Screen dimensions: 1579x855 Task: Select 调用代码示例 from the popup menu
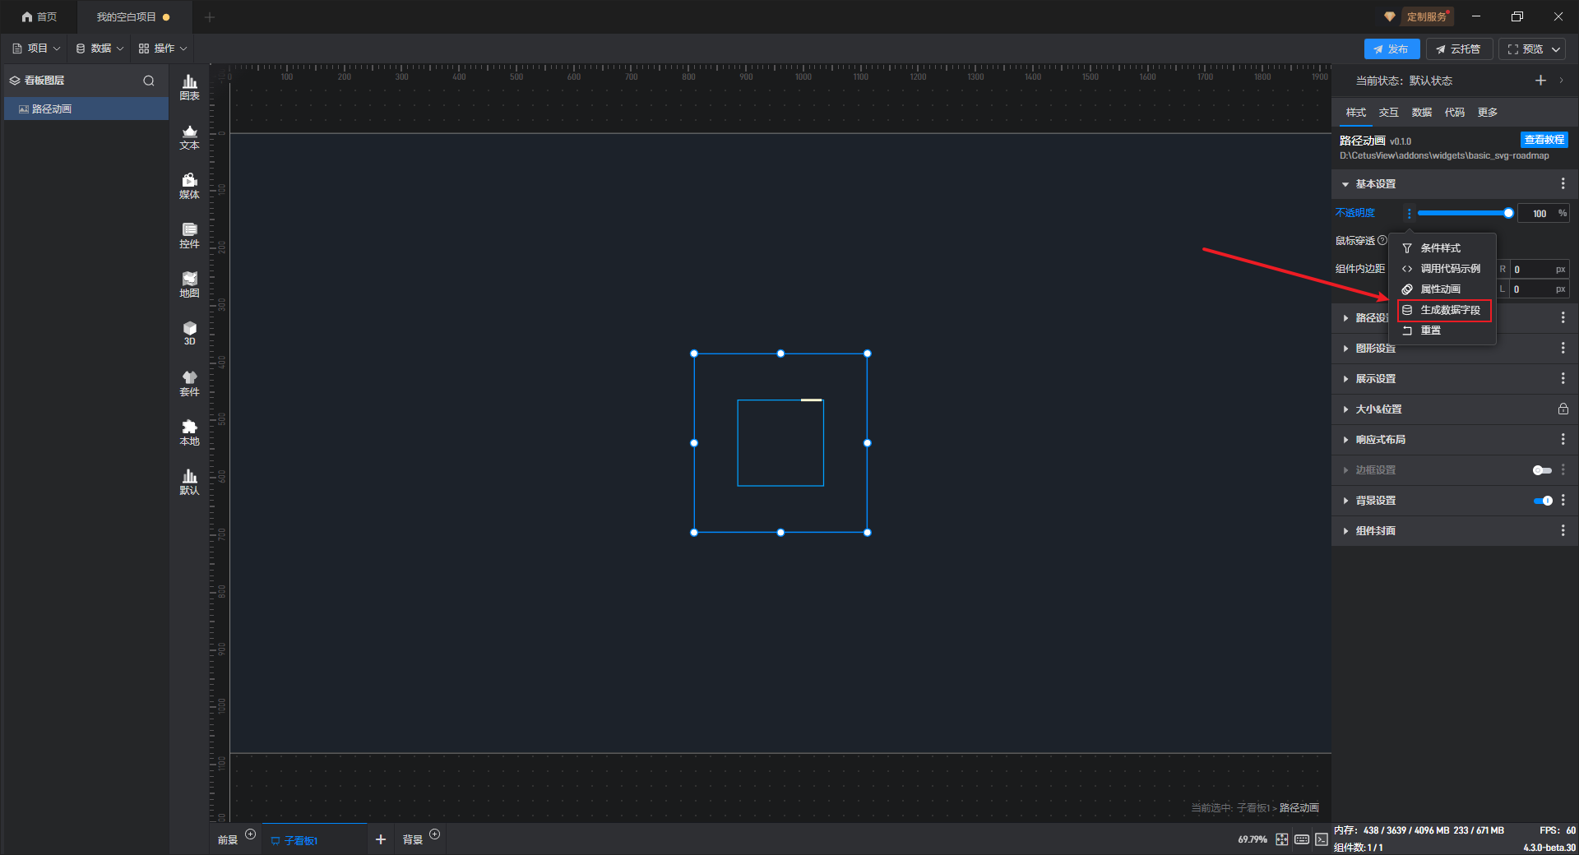click(1441, 269)
